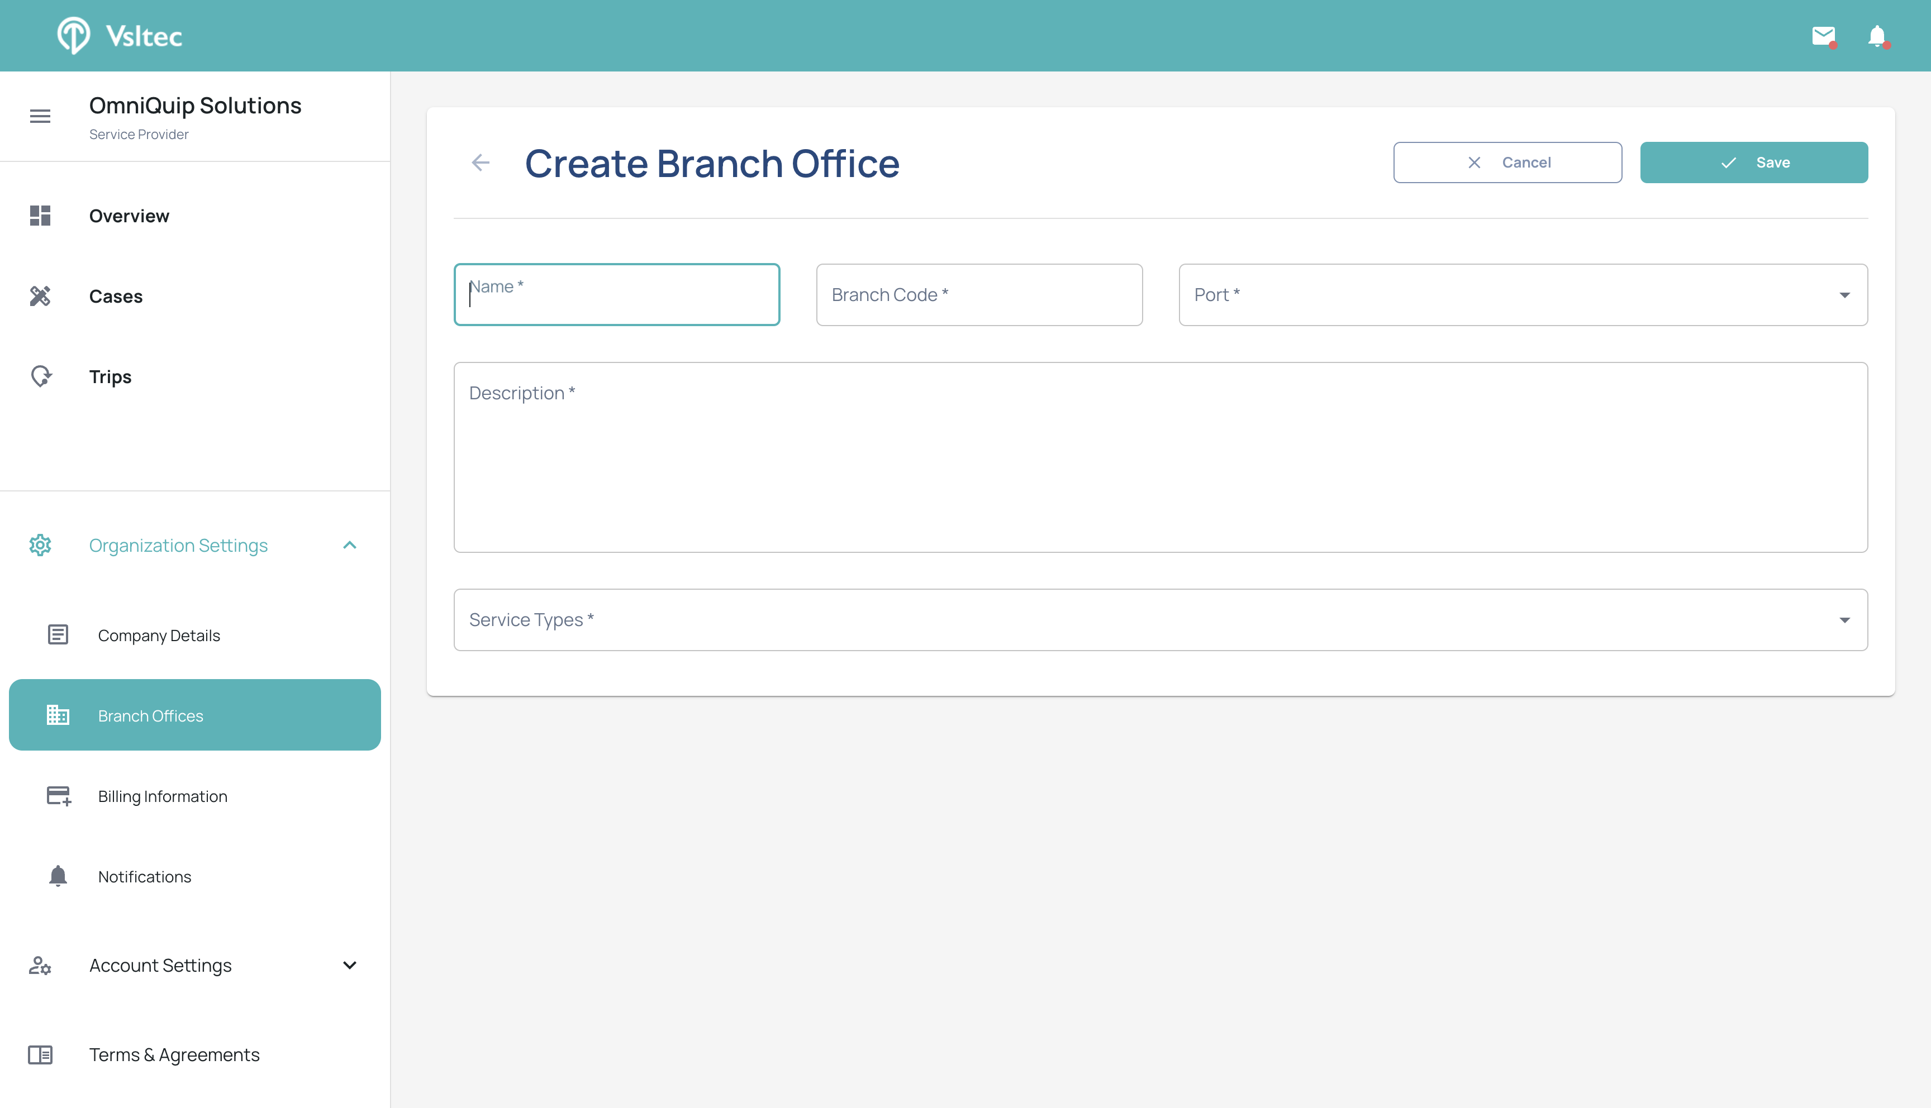
Task: Go back using the left arrow
Action: point(481,162)
